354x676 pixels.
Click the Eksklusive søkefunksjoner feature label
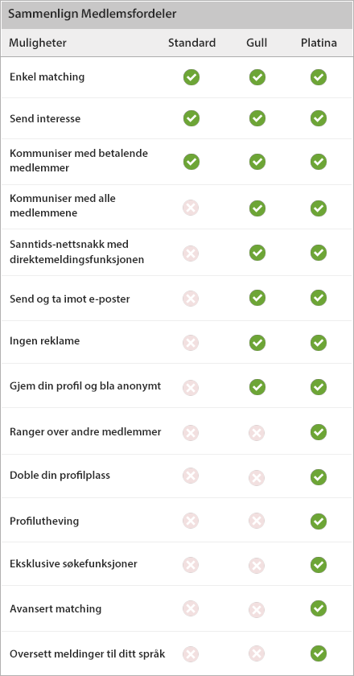coord(73,563)
